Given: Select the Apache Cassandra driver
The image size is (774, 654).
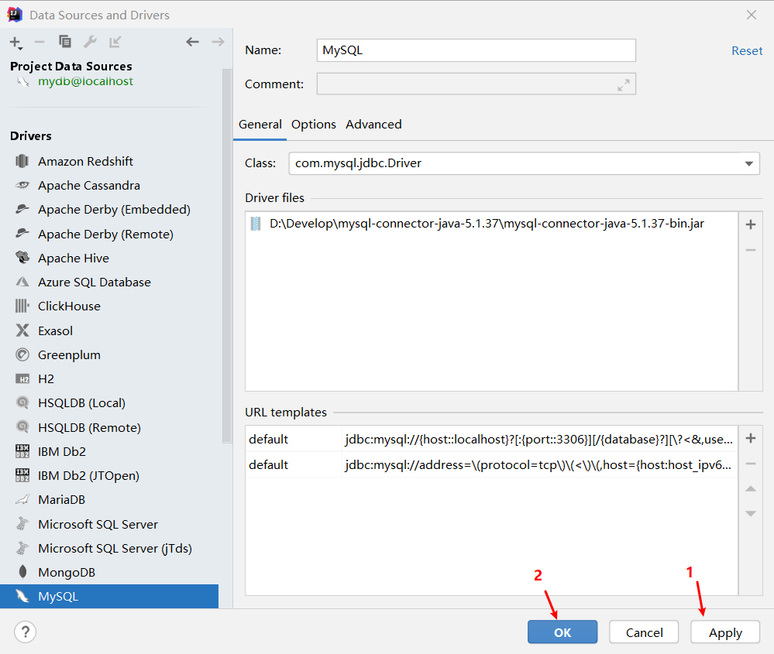Looking at the screenshot, I should click(x=109, y=186).
